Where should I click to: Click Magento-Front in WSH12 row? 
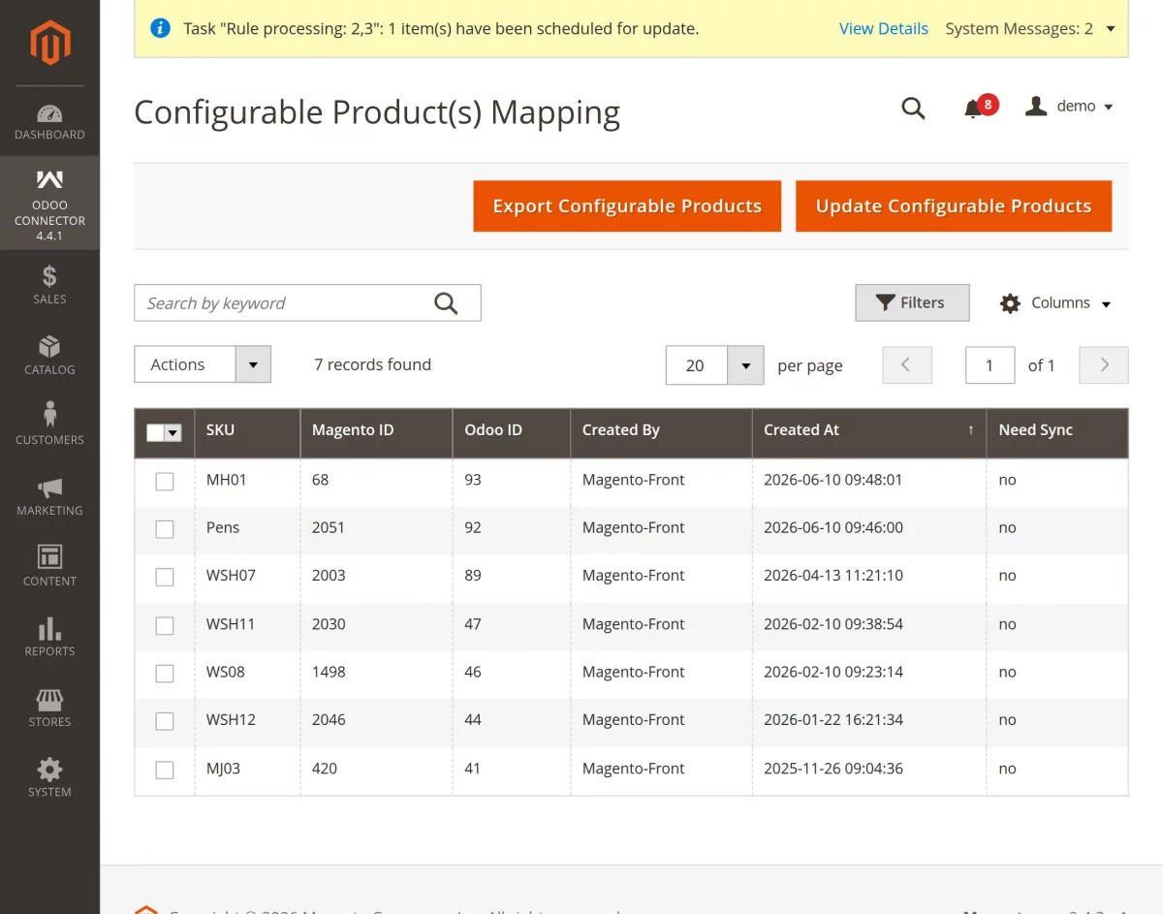pyautogui.click(x=634, y=720)
